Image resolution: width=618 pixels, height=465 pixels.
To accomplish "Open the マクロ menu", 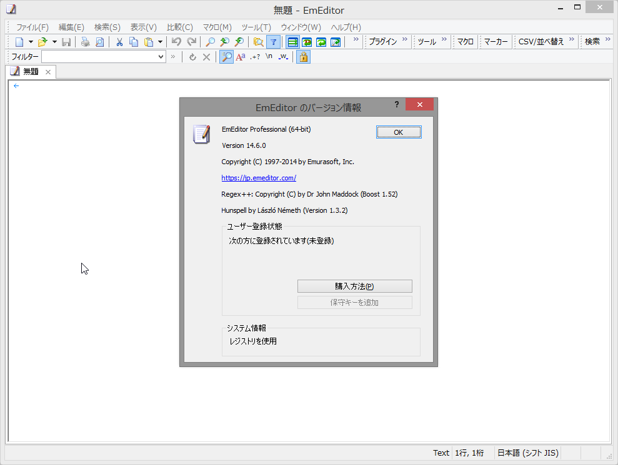I will [216, 27].
